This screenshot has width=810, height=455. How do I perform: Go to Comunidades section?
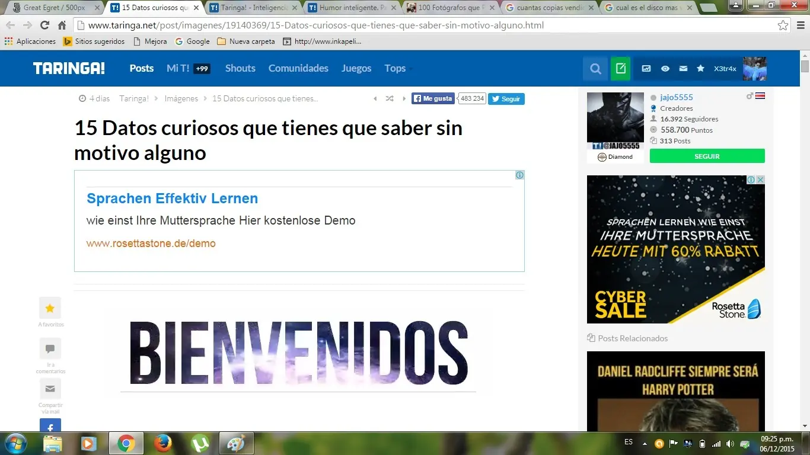tap(298, 68)
